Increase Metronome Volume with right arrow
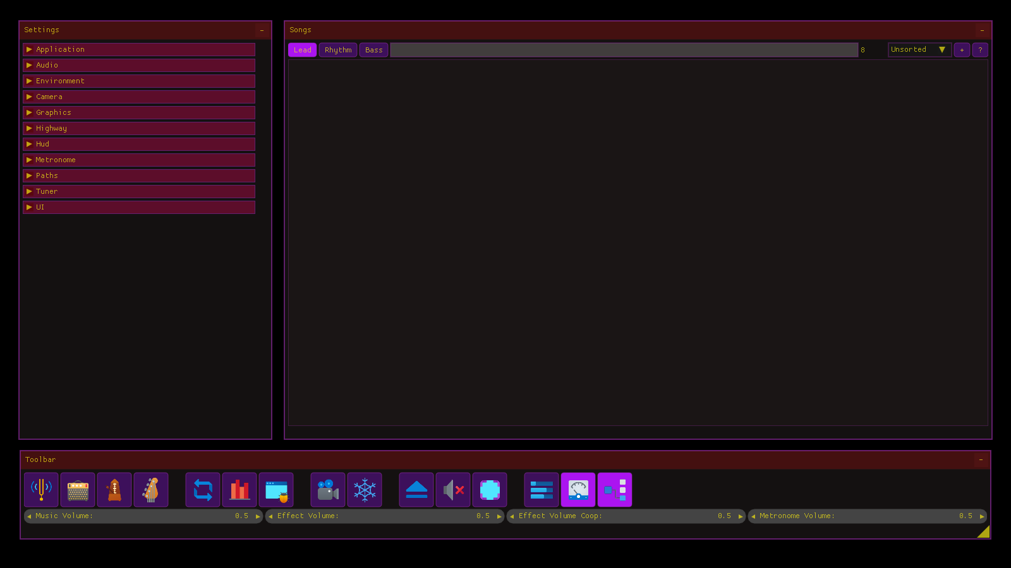 (x=982, y=516)
